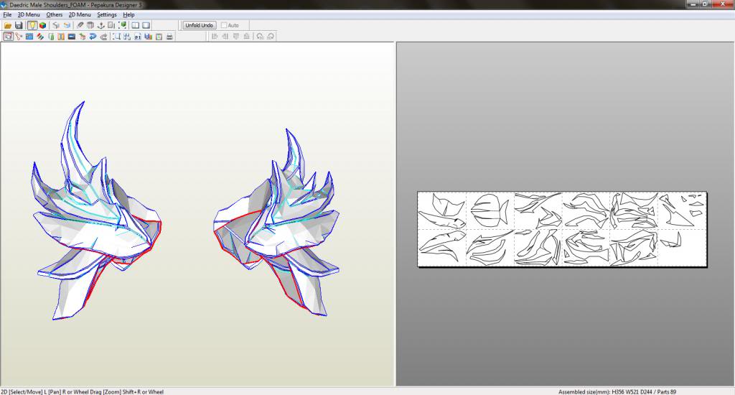Click the blue curved-arrow rotate icon
The height and width of the screenshot is (395, 735).
click(93, 36)
